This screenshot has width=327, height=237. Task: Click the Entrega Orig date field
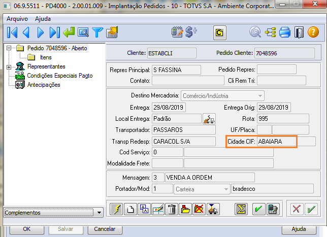[274, 108]
